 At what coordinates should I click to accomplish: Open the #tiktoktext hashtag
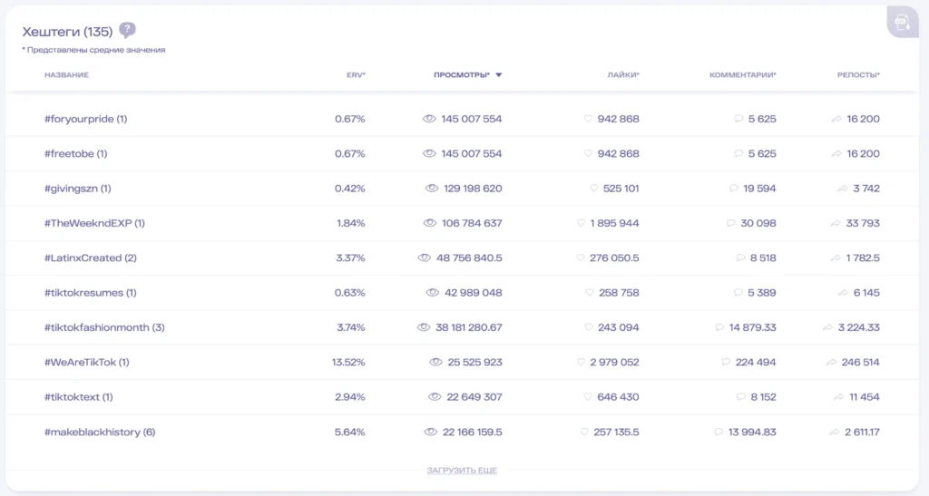pyautogui.click(x=79, y=397)
